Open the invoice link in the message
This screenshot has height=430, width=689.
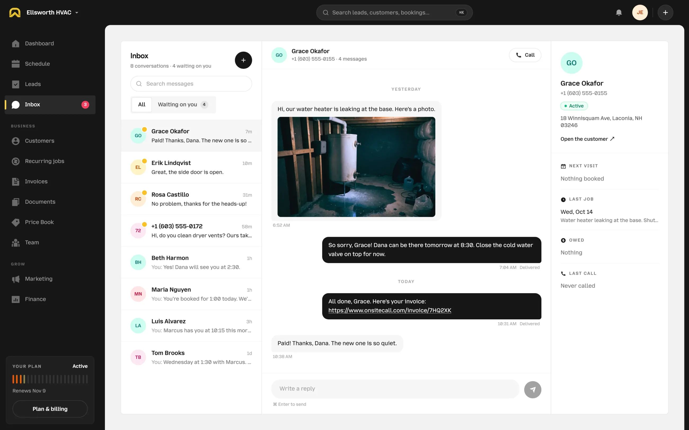pyautogui.click(x=390, y=311)
